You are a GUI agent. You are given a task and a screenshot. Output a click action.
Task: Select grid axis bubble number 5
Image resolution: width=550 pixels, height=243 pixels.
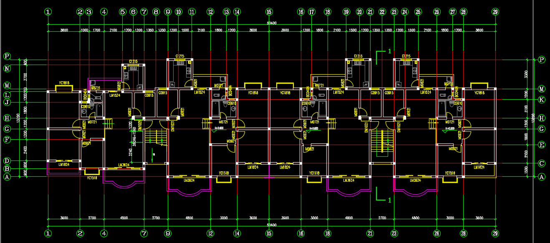point(122,12)
